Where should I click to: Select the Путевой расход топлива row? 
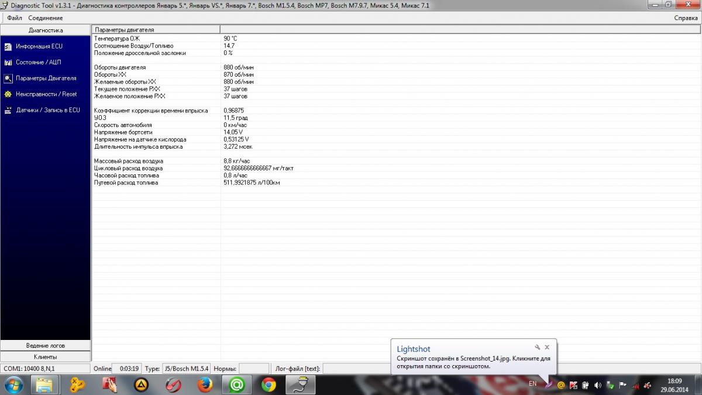[x=397, y=183]
